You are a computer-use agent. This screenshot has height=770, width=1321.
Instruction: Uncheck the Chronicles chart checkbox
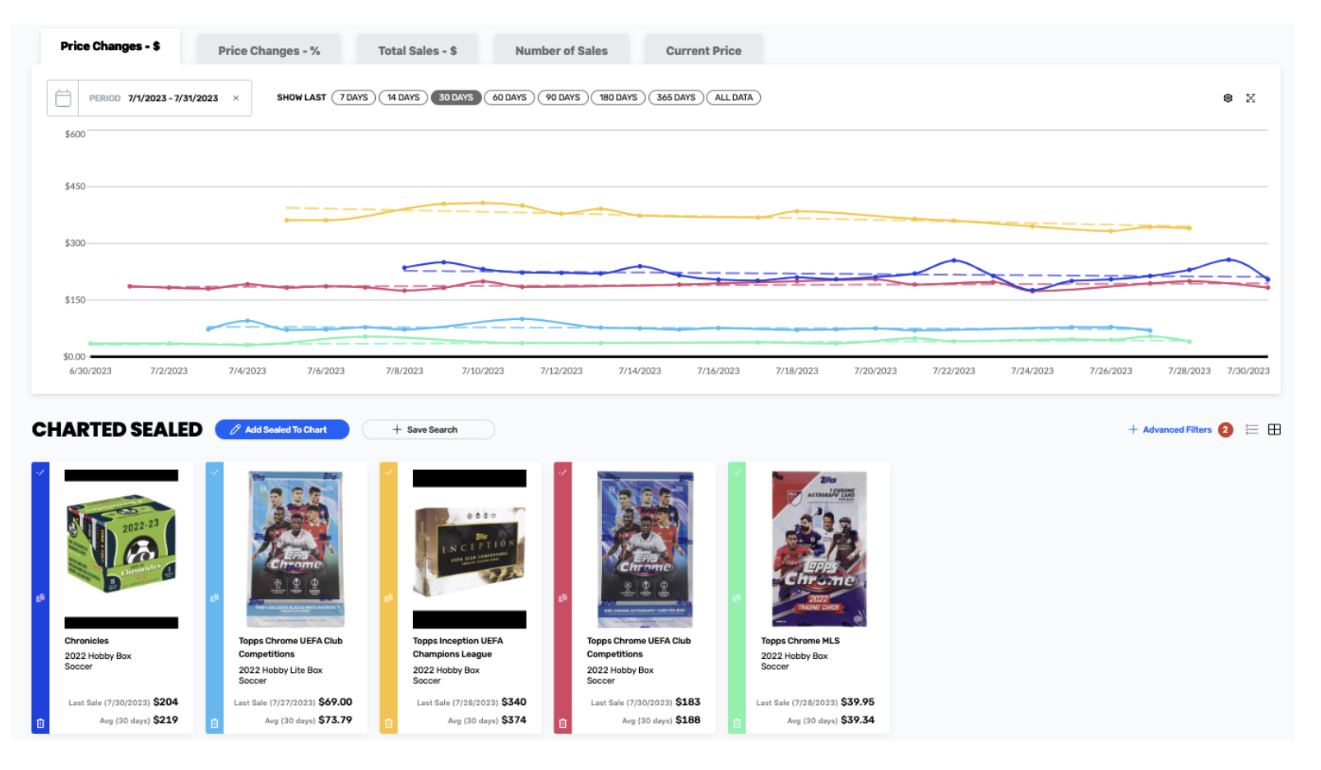[x=40, y=472]
